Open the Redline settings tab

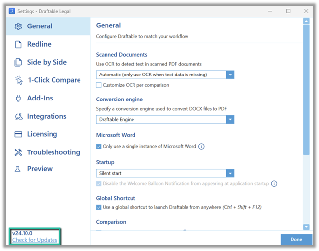coord(48,44)
